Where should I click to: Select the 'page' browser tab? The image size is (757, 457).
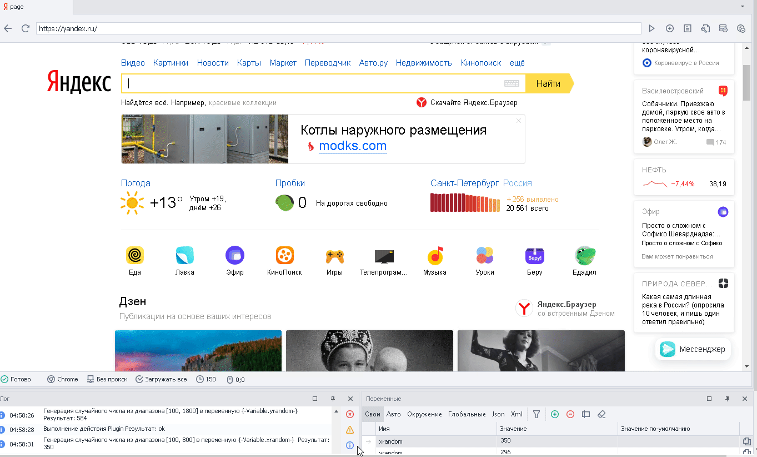click(x=37, y=7)
